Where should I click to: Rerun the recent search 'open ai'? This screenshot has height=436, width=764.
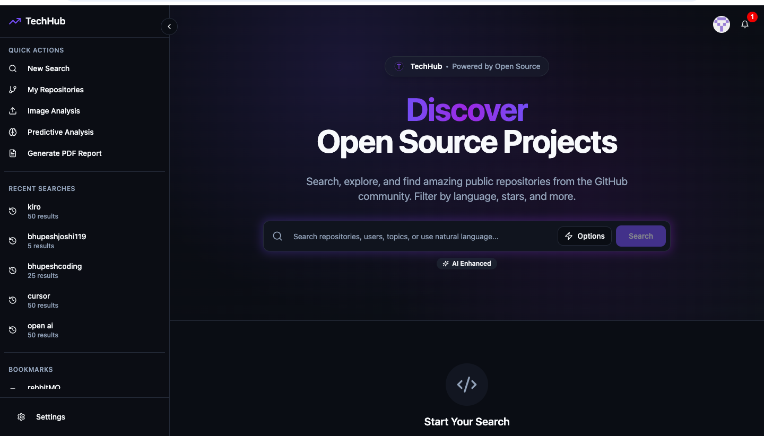[x=84, y=330]
